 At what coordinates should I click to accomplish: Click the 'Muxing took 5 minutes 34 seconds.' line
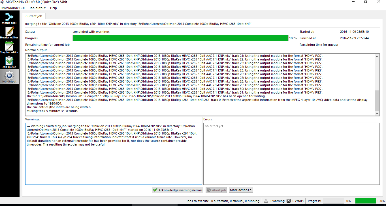tap(52, 111)
